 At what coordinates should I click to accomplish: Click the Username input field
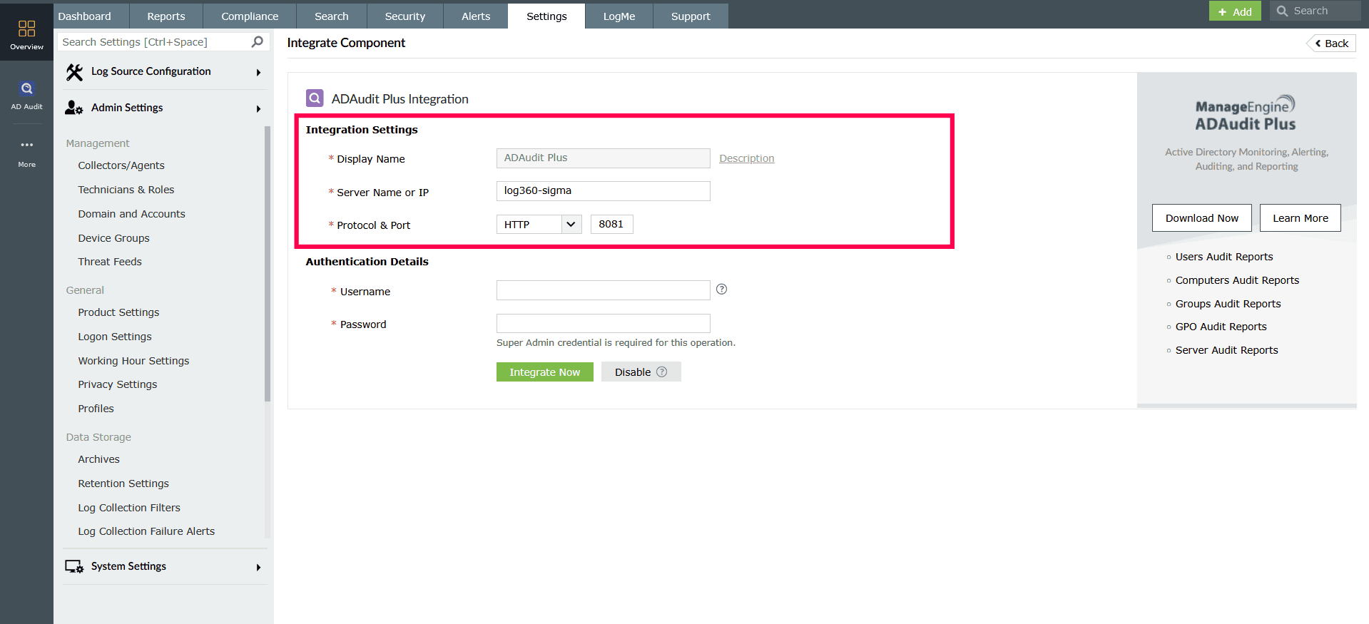pos(604,290)
